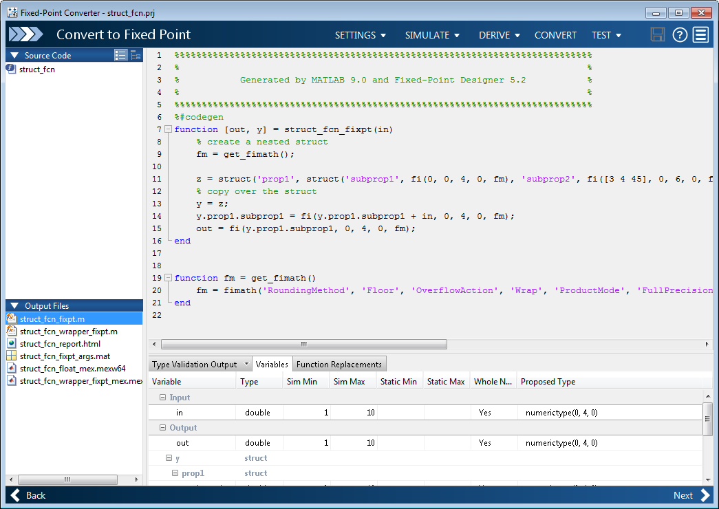Collapse the Output Files panel
719x509 pixels.
click(x=14, y=305)
